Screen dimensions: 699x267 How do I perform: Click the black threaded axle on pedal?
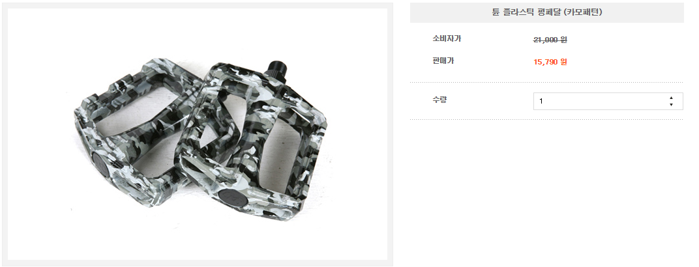275,68
